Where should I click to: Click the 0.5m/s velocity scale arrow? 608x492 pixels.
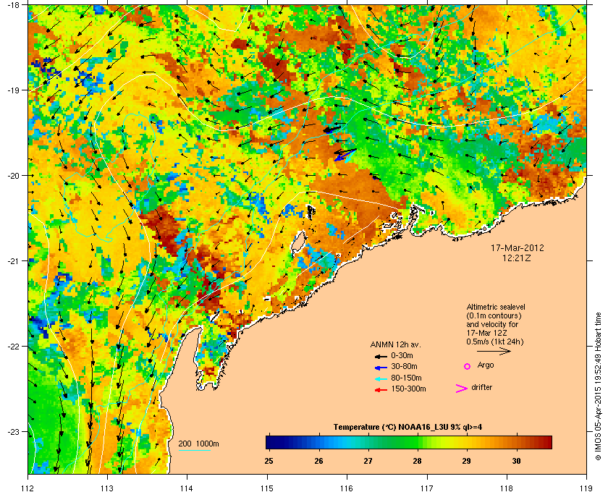coord(494,351)
